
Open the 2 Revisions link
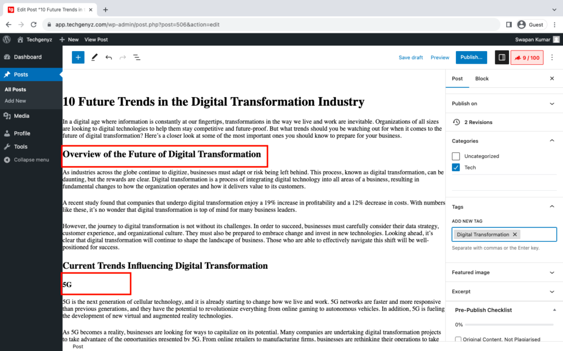[x=478, y=122]
